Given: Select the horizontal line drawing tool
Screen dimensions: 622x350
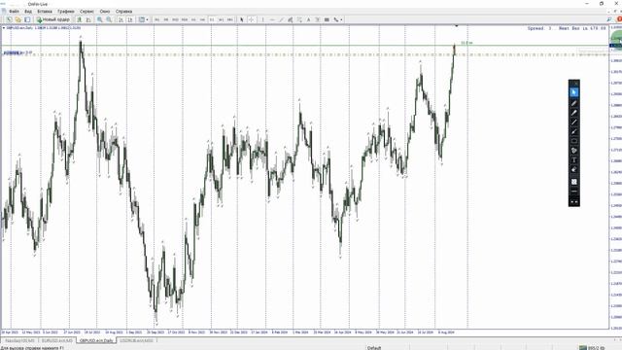Looking at the screenshot, I should (x=272, y=19).
